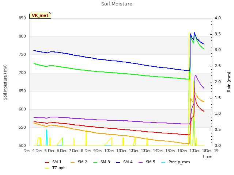Click the SM 4 legend entry
The height and width of the screenshot is (175, 234).
point(124,162)
